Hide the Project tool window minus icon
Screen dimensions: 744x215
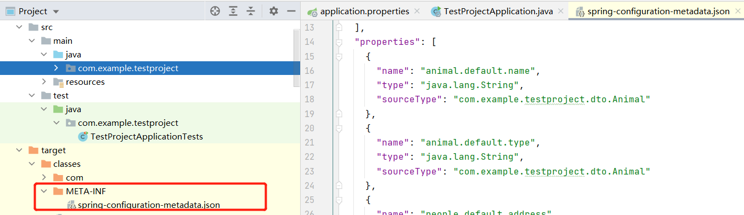click(x=291, y=11)
